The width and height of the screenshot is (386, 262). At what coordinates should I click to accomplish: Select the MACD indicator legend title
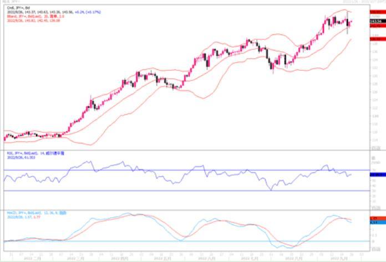tap(37, 213)
